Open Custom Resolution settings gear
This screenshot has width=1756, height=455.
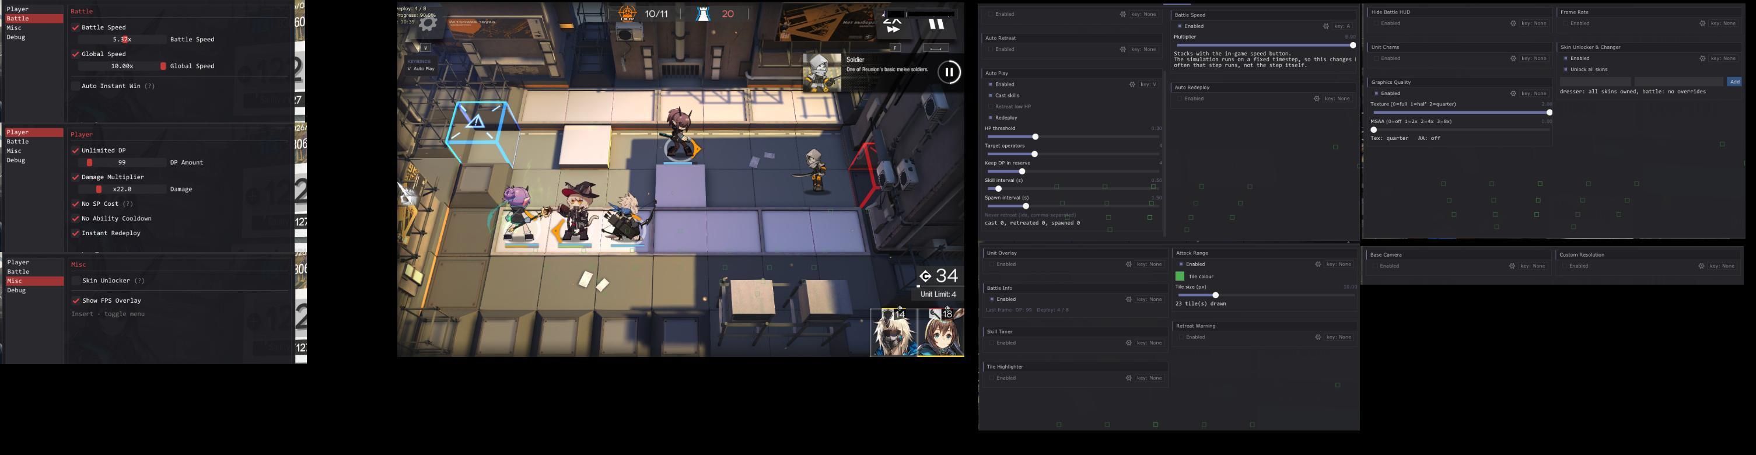click(1702, 267)
